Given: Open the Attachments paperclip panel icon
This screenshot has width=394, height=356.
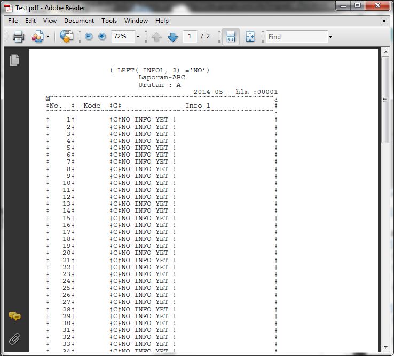Looking at the screenshot, I should pyautogui.click(x=14, y=339).
